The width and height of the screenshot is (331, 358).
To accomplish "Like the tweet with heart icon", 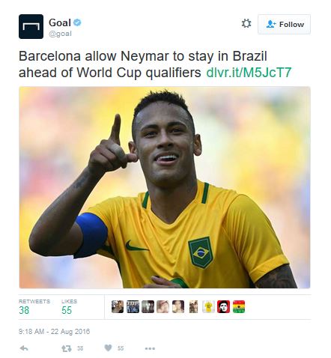I will tap(108, 348).
